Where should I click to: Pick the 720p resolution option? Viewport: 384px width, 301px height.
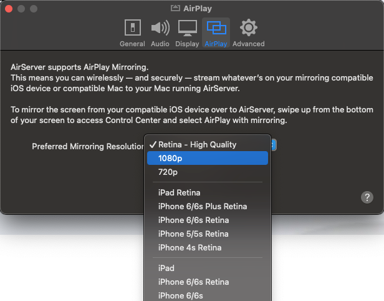[x=168, y=172]
